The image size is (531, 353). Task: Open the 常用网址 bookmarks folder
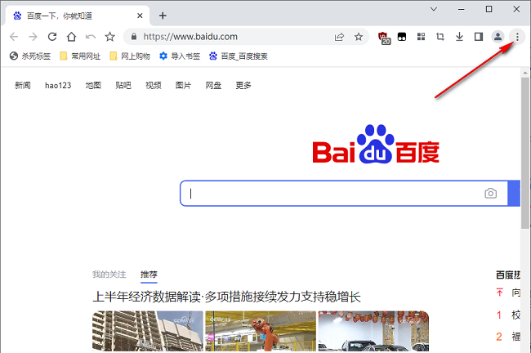pyautogui.click(x=80, y=56)
